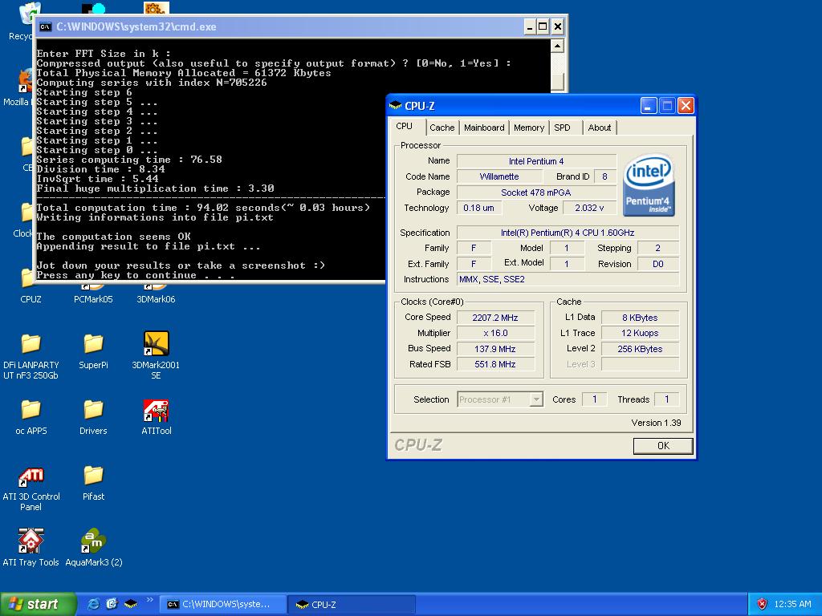Switch to the Mainboard tab
Screen dimensions: 822x616
(x=484, y=128)
